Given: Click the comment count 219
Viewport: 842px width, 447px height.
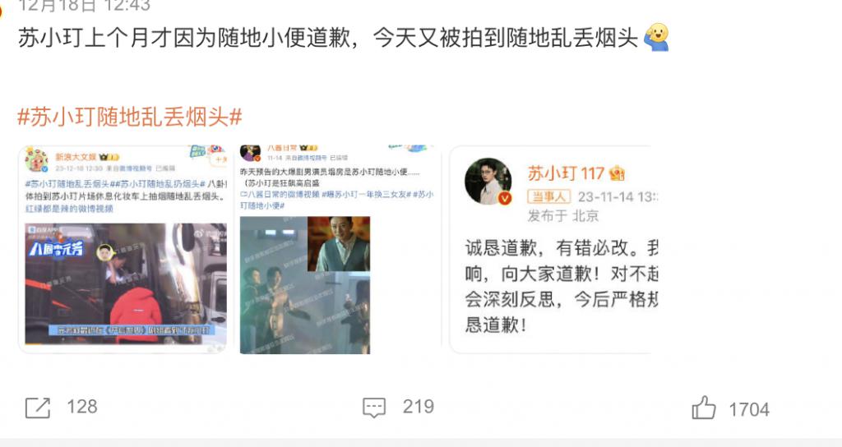Looking at the screenshot, I should [419, 407].
